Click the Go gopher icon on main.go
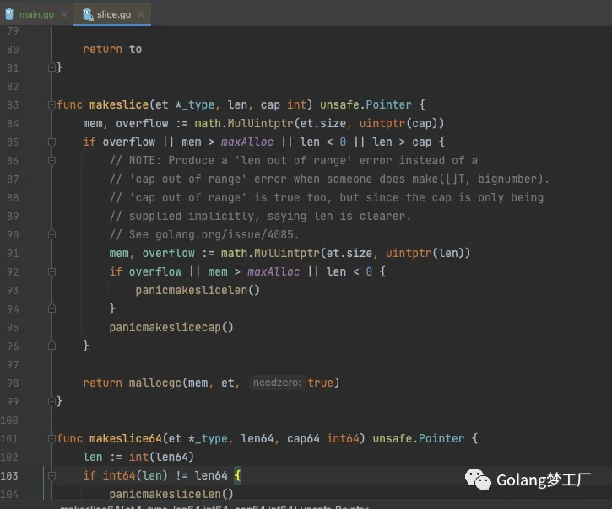612x509 pixels. (x=10, y=14)
